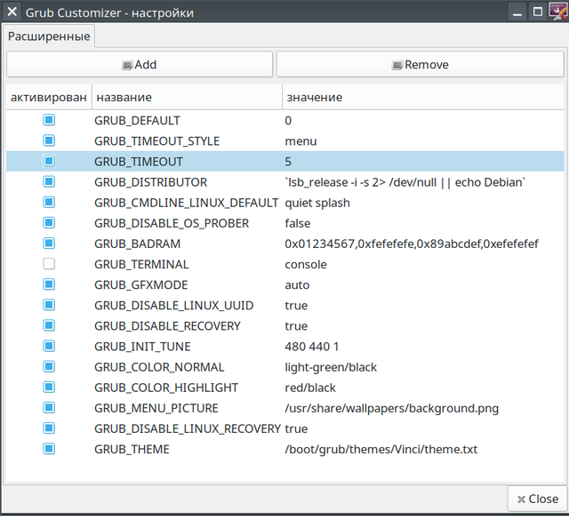Click the 'console' terminal value

[x=306, y=265]
